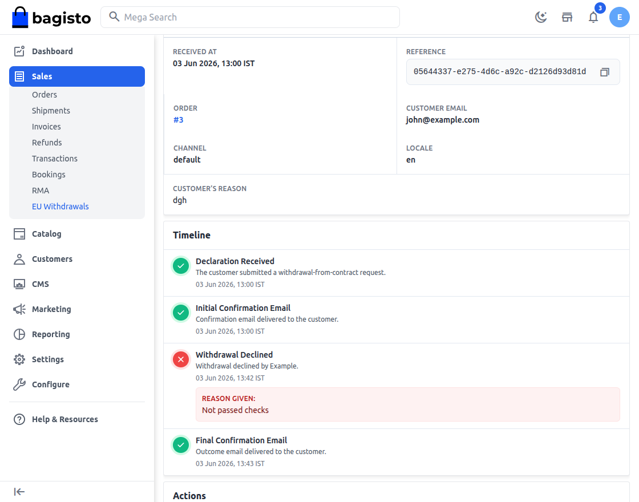Click the Final Confirmation Email check icon
The image size is (639, 502).
(x=181, y=445)
